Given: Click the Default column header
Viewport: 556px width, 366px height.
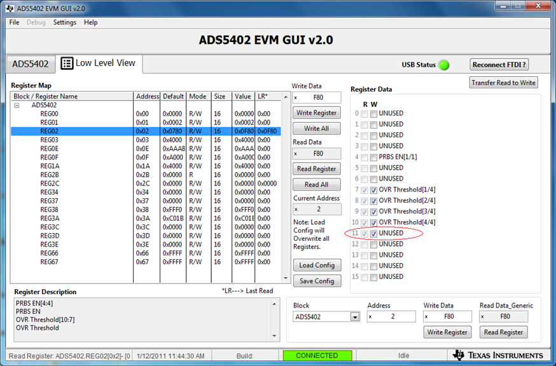Looking at the screenshot, I should pos(173,97).
